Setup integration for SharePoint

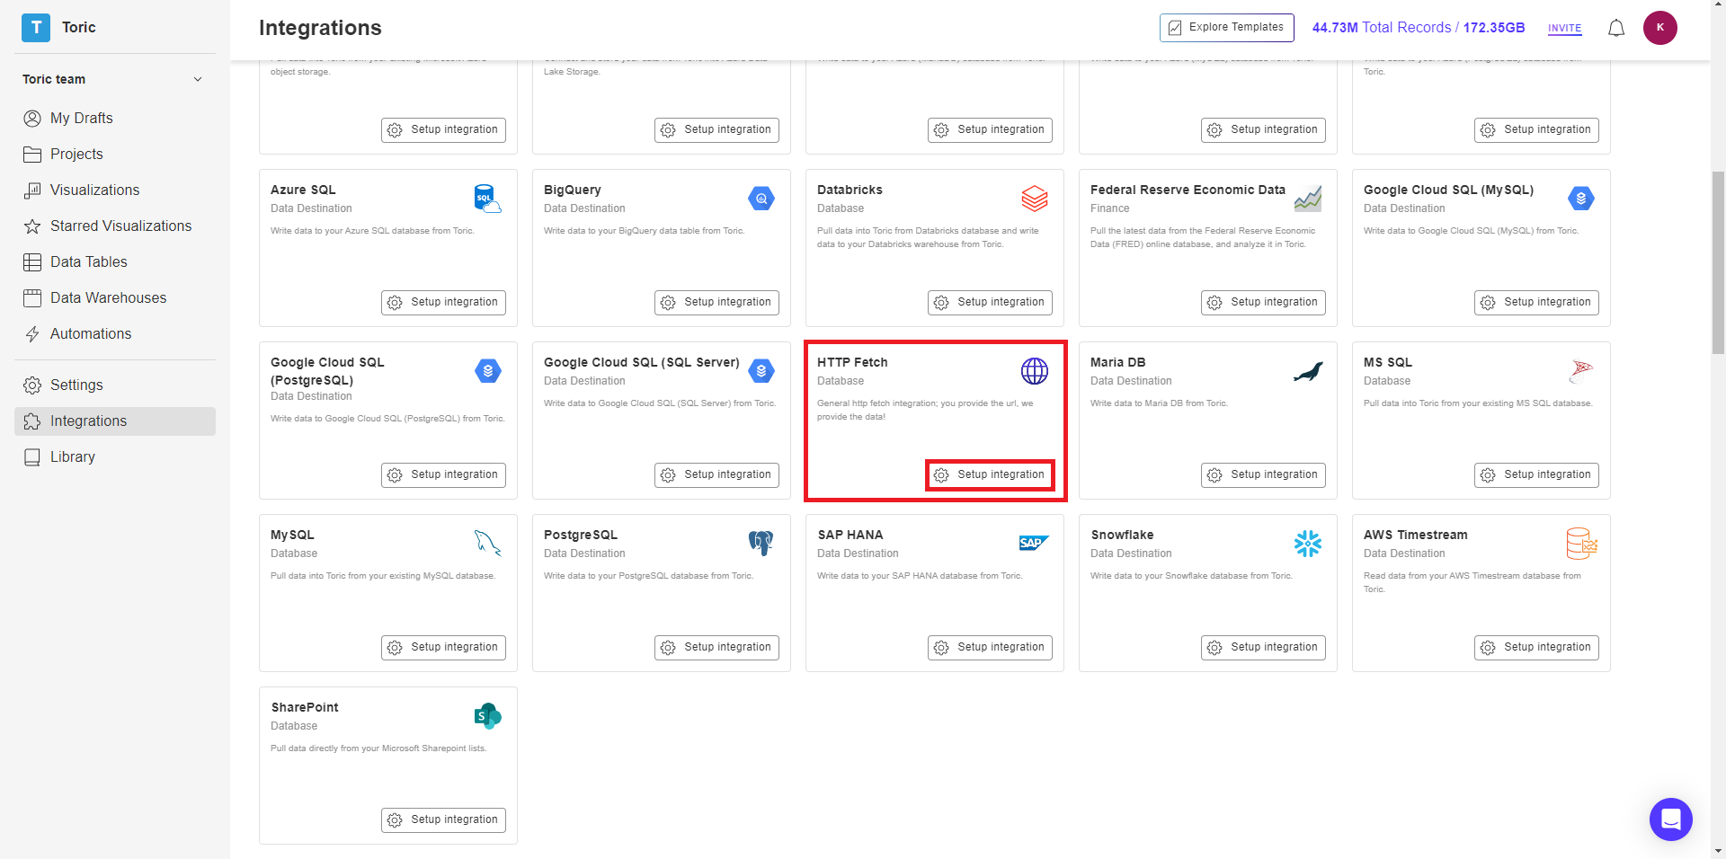(443, 820)
